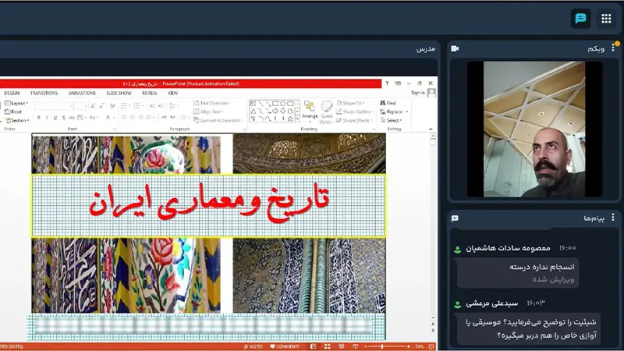Click the webcam camera icon in webcam panel

(x=455, y=48)
